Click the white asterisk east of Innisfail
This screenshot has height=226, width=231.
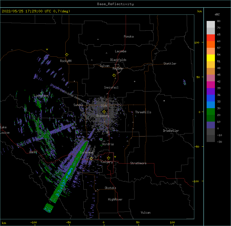(135, 81)
